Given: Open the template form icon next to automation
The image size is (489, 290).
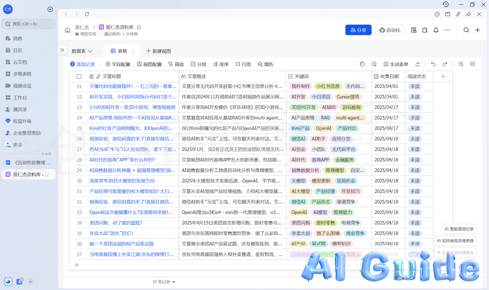Looking at the screenshot, I should 414,30.
